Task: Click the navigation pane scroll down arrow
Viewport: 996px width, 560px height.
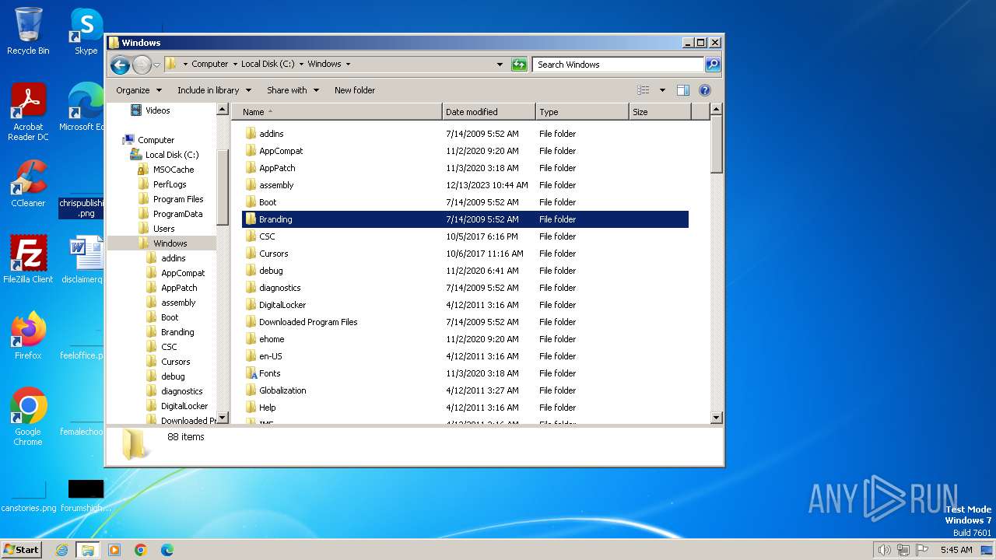Action: tap(223, 418)
